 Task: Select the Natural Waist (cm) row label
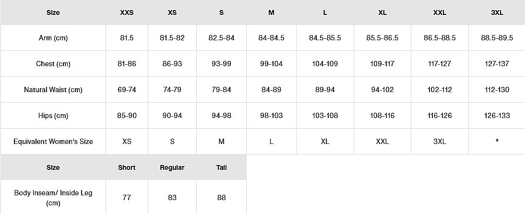[53, 90]
